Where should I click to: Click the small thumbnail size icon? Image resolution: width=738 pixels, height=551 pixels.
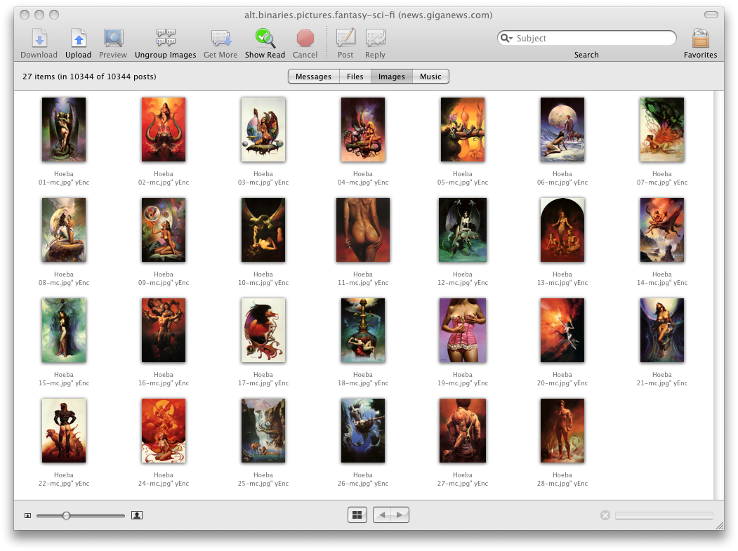[x=28, y=516]
